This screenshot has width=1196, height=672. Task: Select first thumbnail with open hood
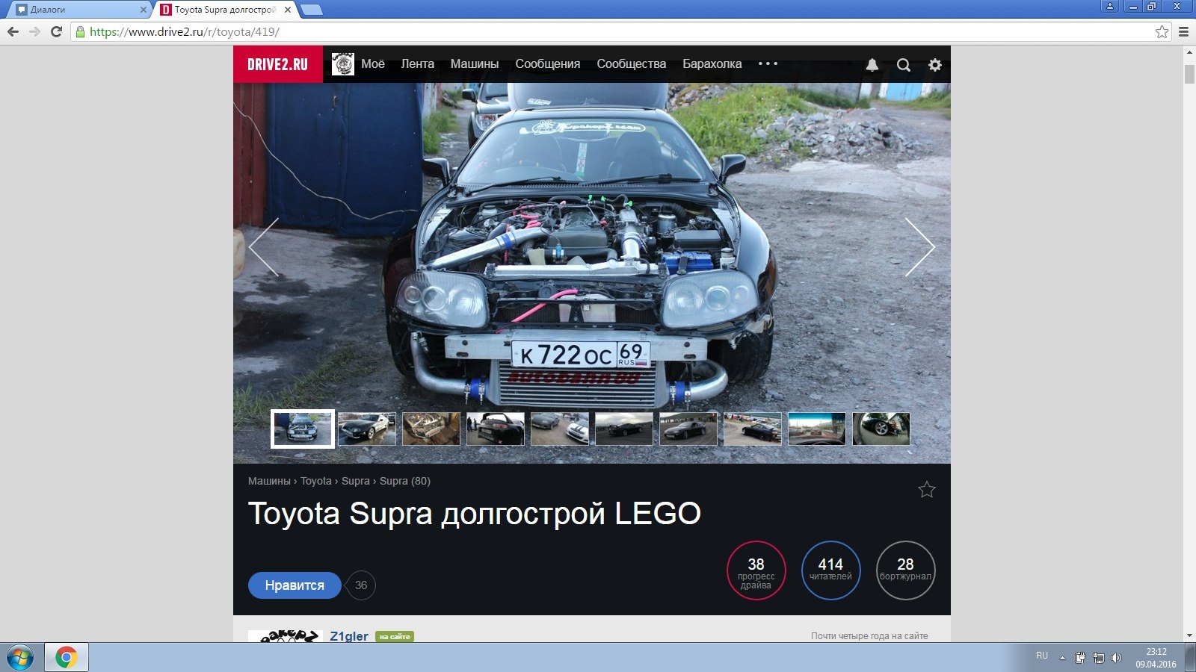[303, 429]
